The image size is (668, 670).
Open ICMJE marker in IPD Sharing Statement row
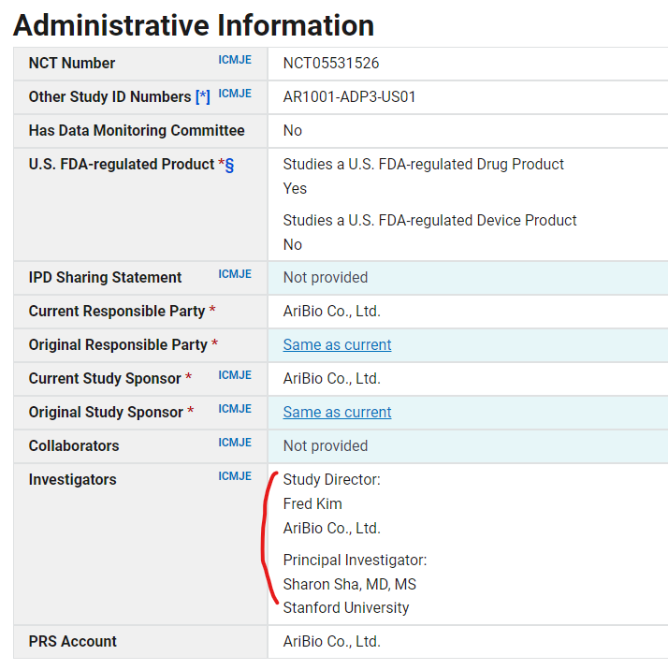coord(235,274)
